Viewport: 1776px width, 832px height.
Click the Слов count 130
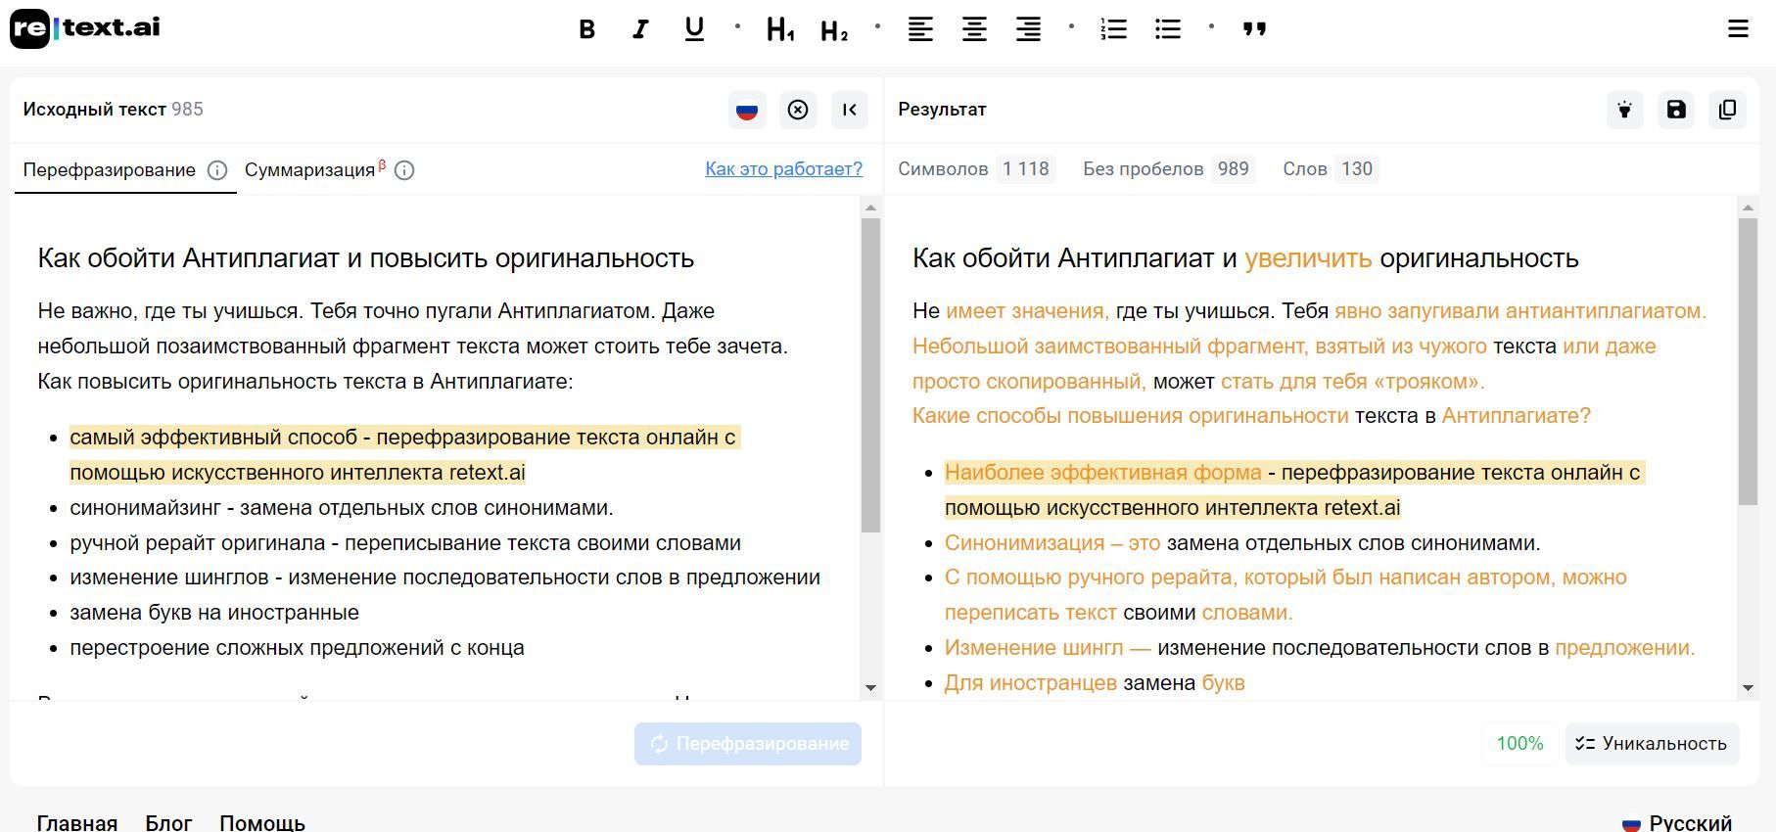[x=1356, y=169]
